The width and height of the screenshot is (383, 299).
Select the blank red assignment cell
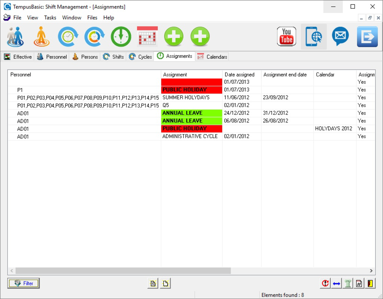[192, 82]
